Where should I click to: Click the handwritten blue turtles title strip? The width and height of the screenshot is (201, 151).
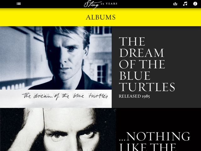(x=56, y=98)
